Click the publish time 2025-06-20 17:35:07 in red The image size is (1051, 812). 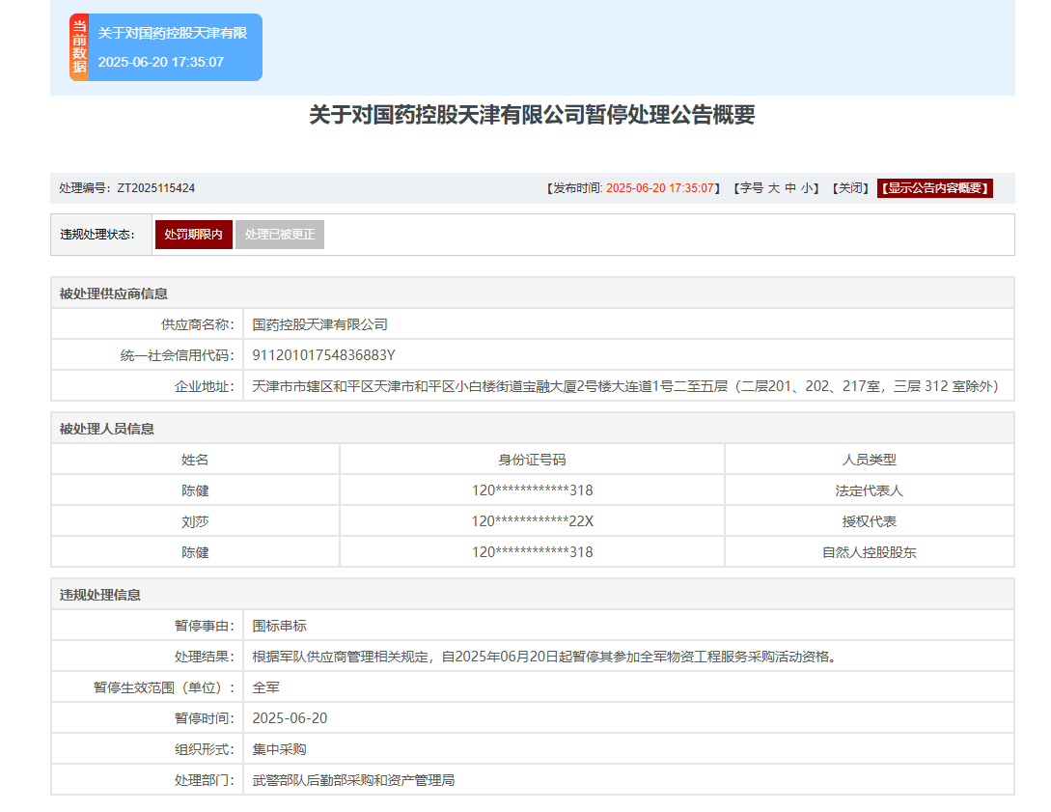tap(659, 188)
